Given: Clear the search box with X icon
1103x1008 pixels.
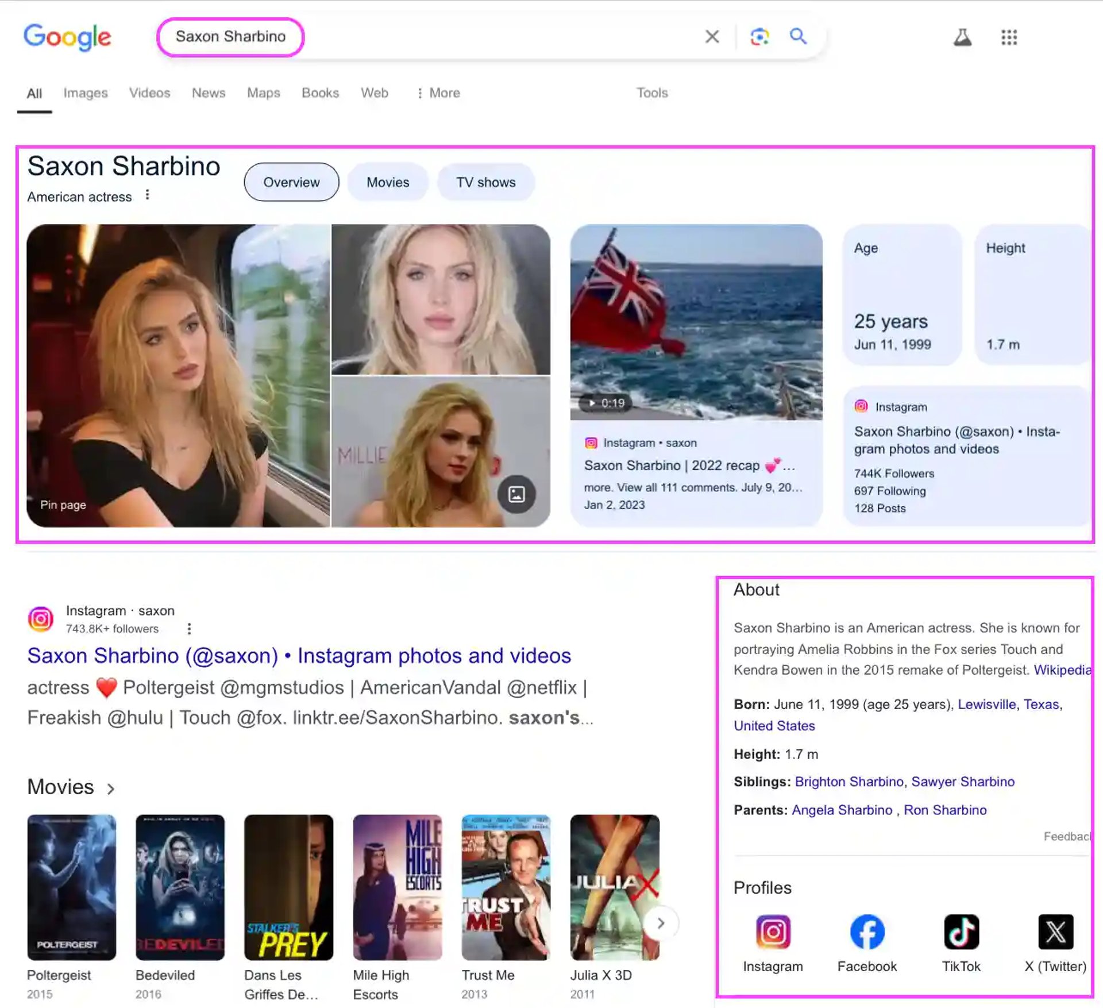Looking at the screenshot, I should 712,37.
